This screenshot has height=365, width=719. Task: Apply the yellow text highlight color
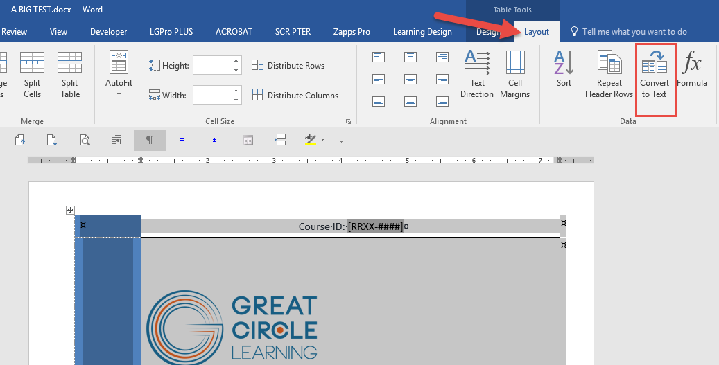click(311, 140)
